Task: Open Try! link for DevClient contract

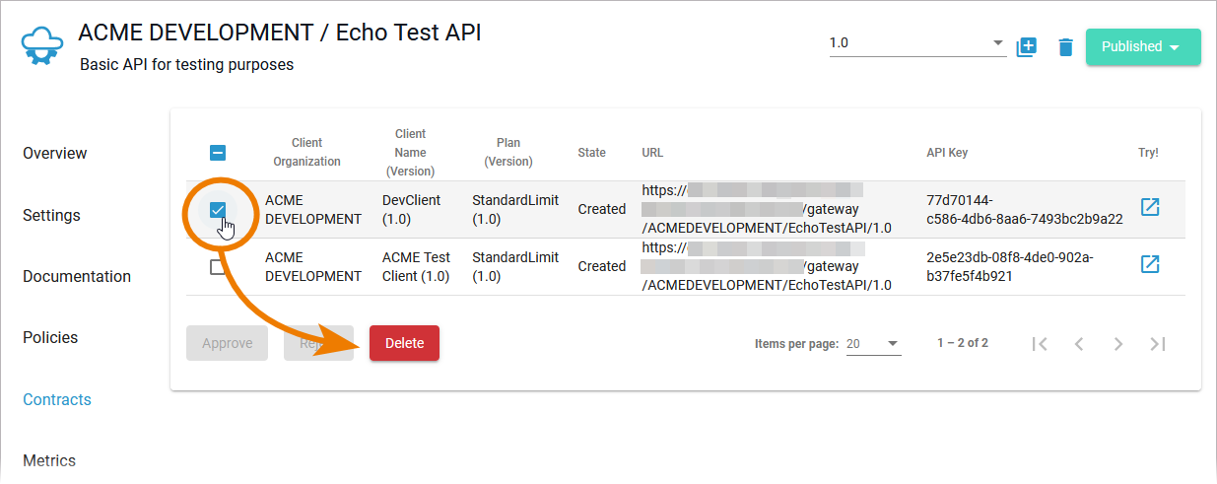Action: [1149, 207]
